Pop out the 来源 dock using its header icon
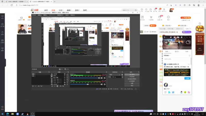The width and height of the screenshot is (206, 116). (68, 72)
